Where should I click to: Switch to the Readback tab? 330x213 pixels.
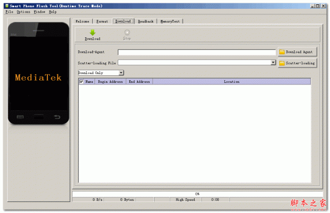coord(146,21)
